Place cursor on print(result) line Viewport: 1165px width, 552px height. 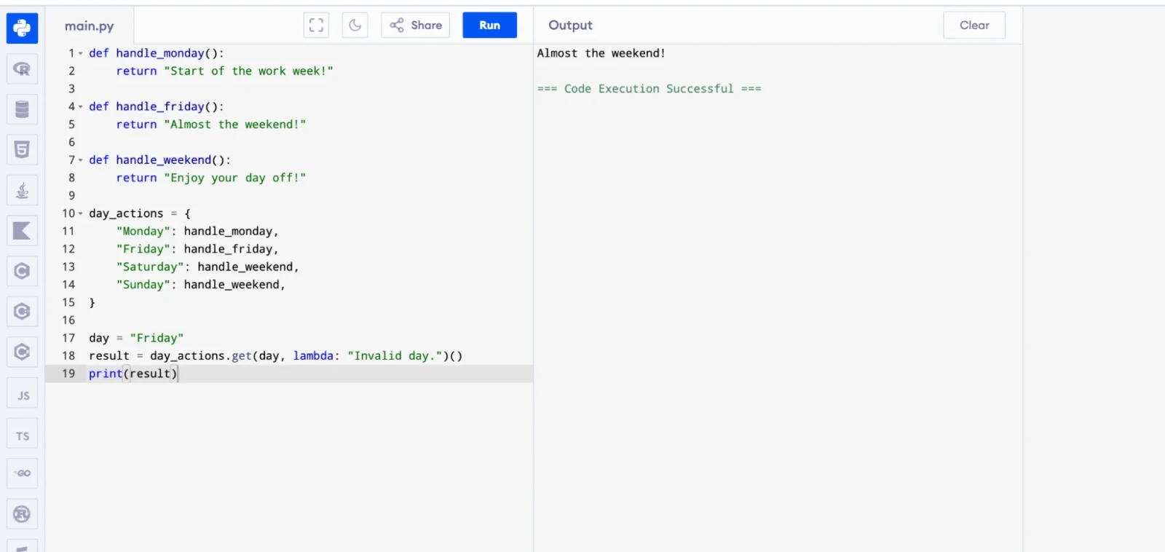289,374
